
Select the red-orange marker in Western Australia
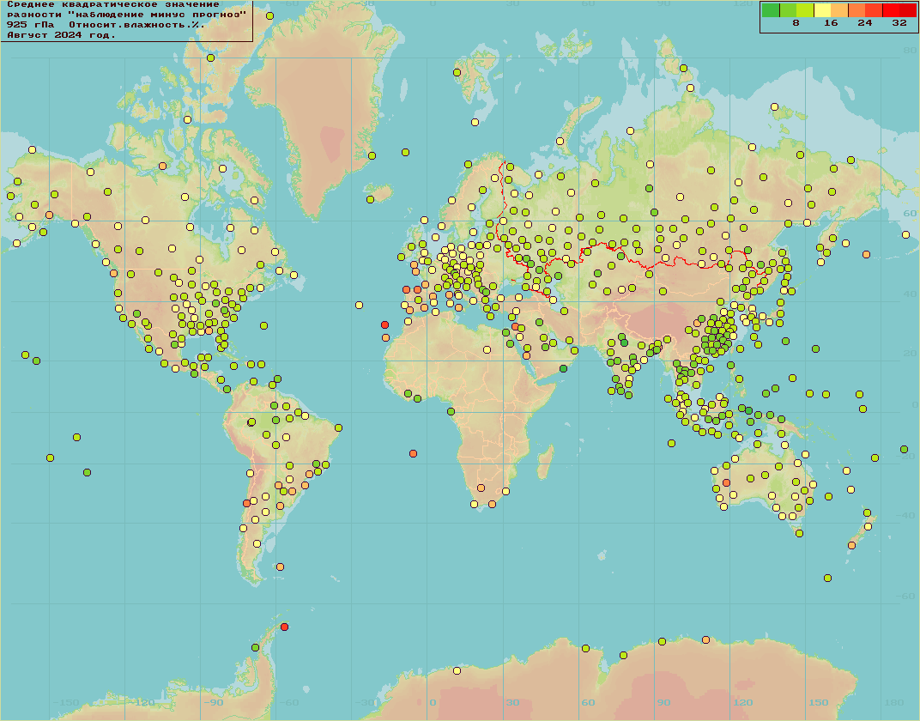pyautogui.click(x=726, y=482)
